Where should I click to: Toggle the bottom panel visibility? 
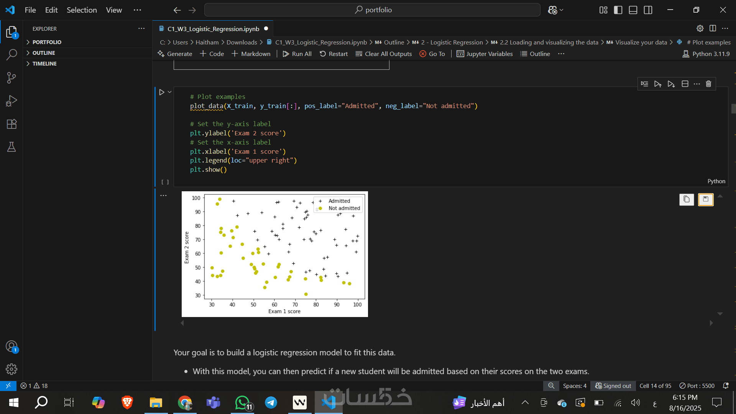[x=633, y=10]
